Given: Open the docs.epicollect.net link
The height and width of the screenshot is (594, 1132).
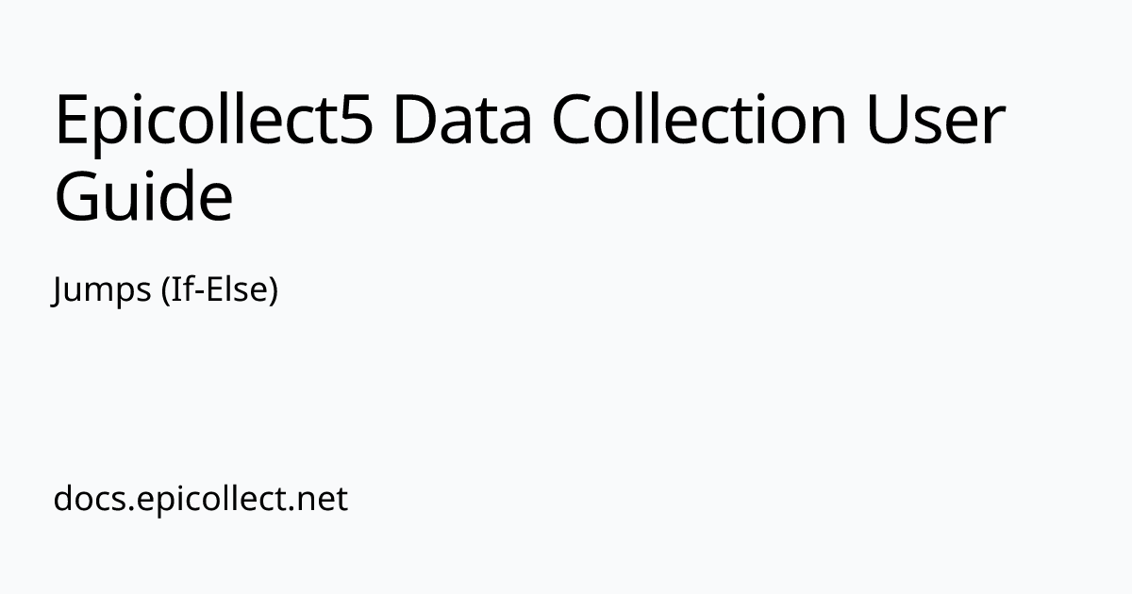Looking at the screenshot, I should coord(201,498).
